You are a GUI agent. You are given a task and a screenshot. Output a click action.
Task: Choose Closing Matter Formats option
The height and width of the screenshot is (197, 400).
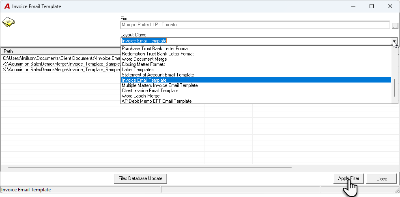(256, 64)
